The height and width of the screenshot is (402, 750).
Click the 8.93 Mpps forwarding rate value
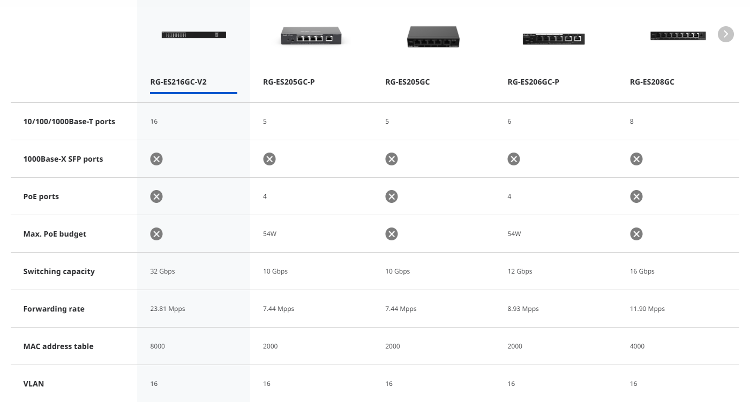click(x=523, y=309)
